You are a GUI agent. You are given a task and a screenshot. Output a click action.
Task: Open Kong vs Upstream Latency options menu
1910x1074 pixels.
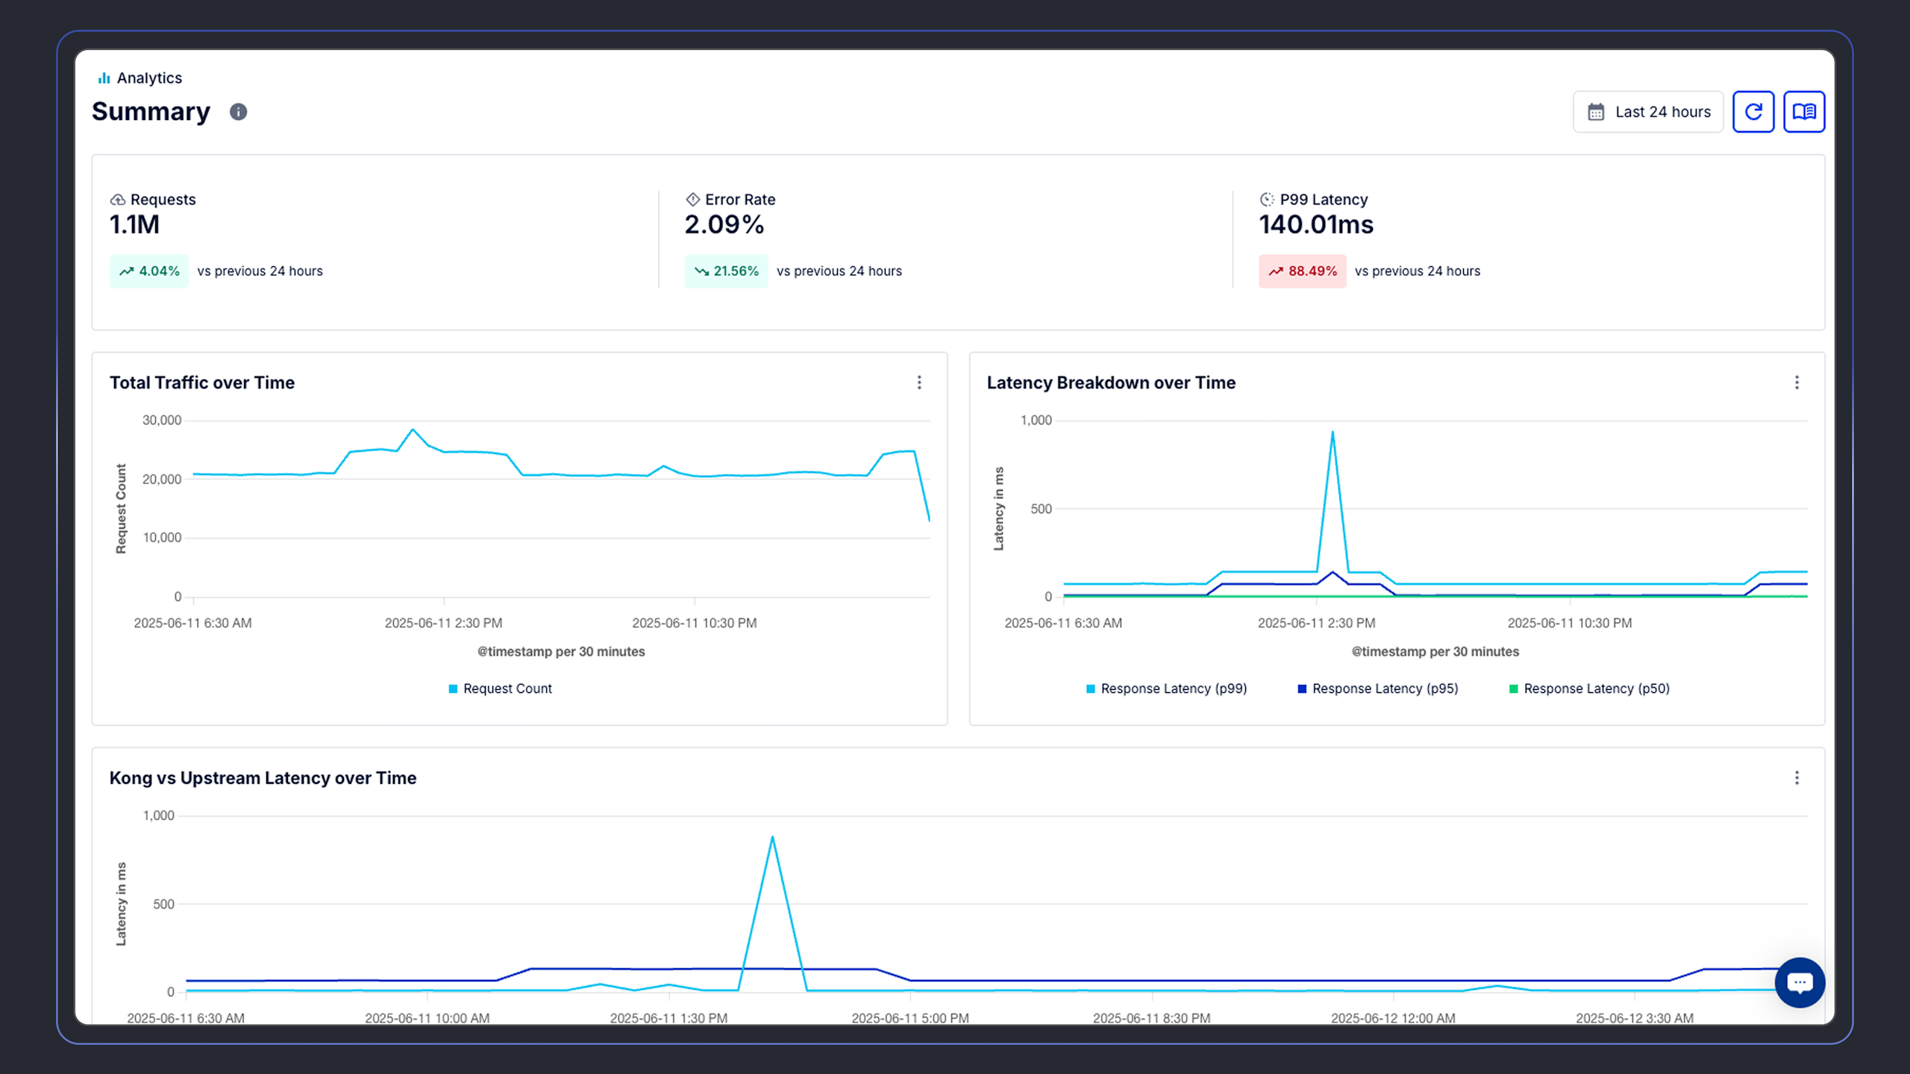(1797, 778)
